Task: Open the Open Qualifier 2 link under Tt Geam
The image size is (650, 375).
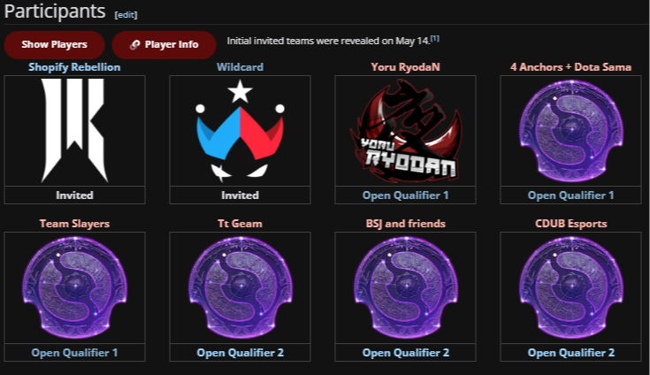Action: (240, 353)
